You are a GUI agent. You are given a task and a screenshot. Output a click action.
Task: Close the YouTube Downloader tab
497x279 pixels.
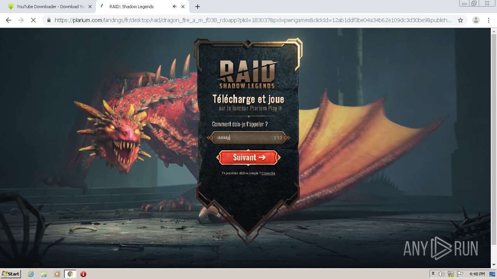[90, 7]
